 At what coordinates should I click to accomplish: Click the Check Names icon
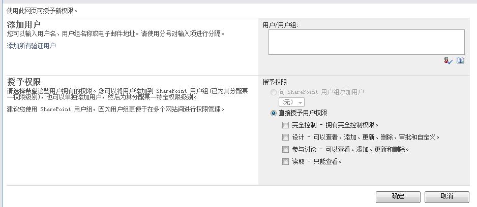point(448,61)
